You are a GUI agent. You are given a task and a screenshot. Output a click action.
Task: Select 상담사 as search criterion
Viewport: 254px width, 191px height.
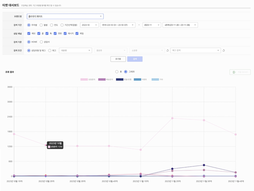coord(41,42)
